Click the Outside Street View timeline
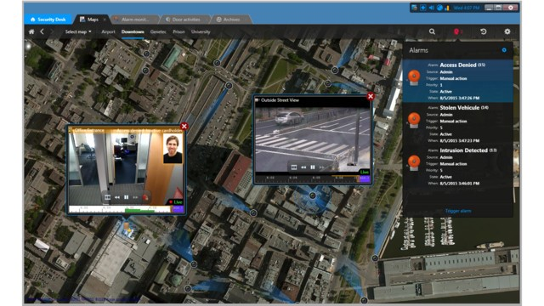The image size is (544, 306). (312, 178)
